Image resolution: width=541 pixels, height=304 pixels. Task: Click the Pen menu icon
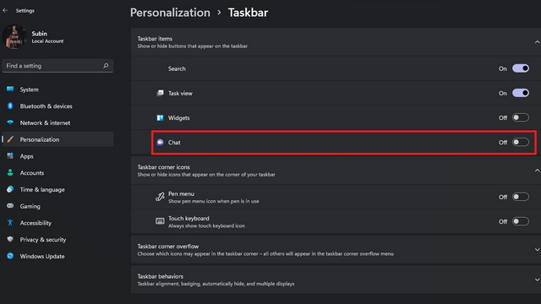pyautogui.click(x=160, y=197)
